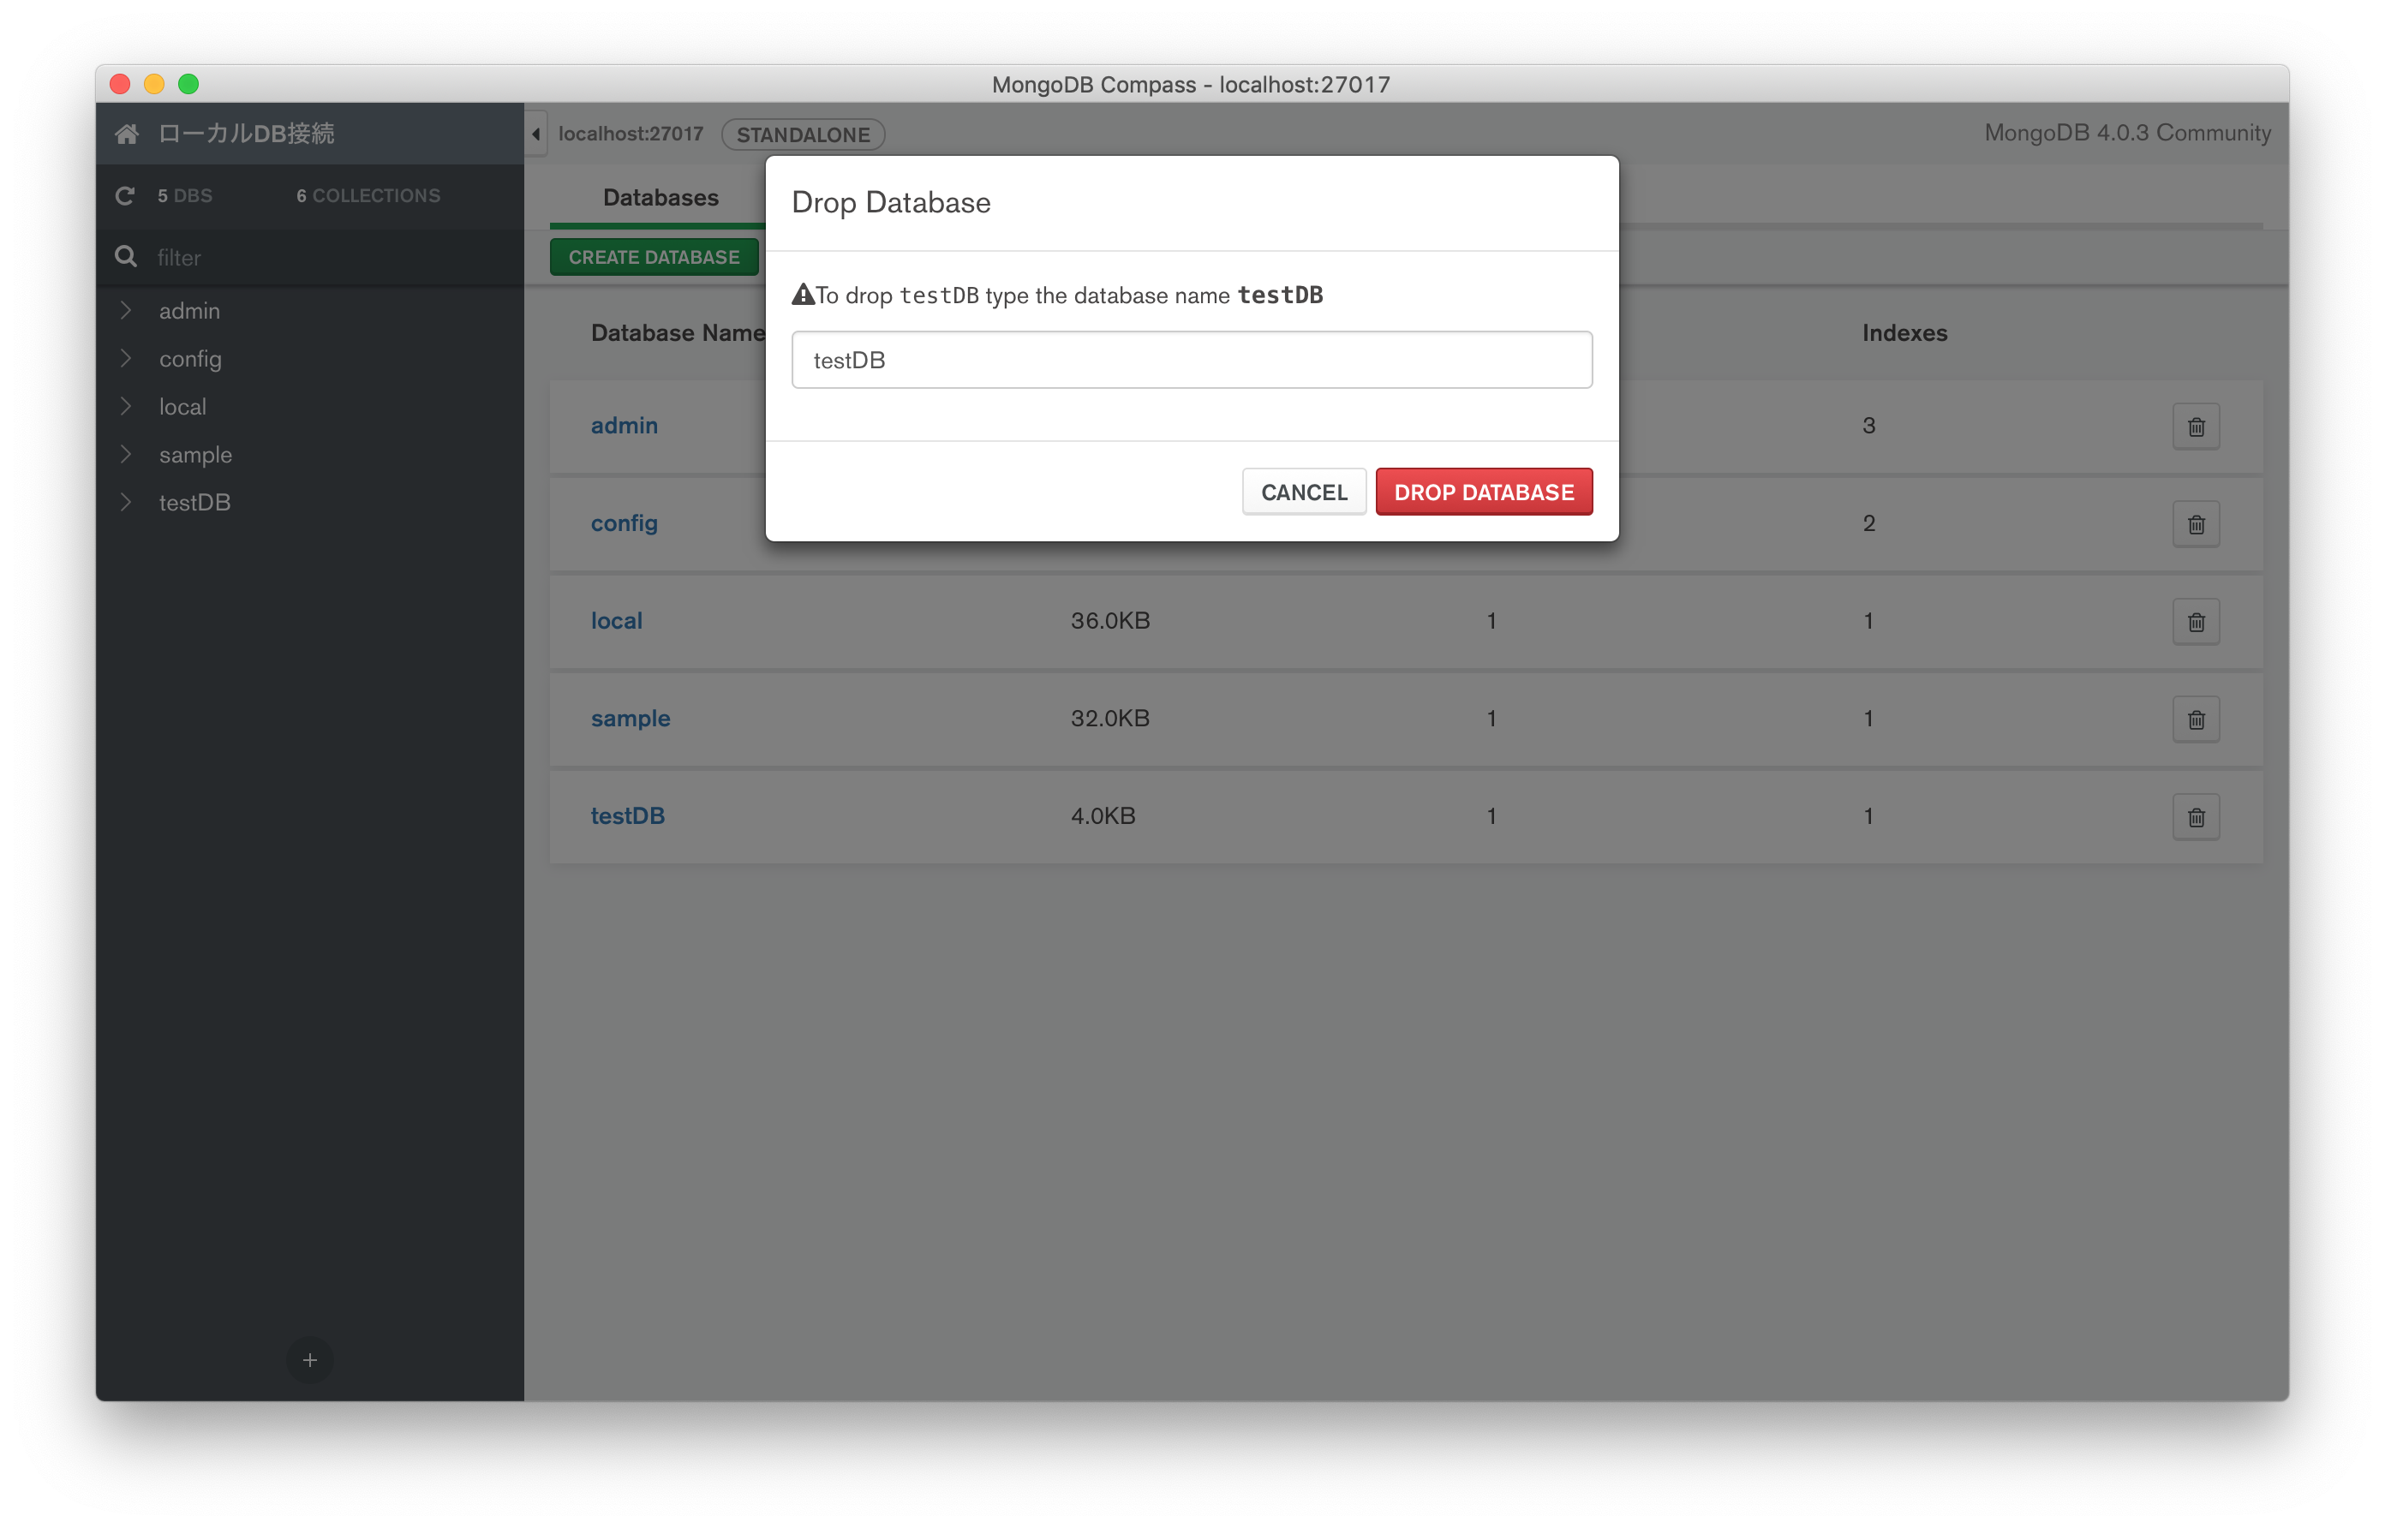Open the local database link

[616, 620]
